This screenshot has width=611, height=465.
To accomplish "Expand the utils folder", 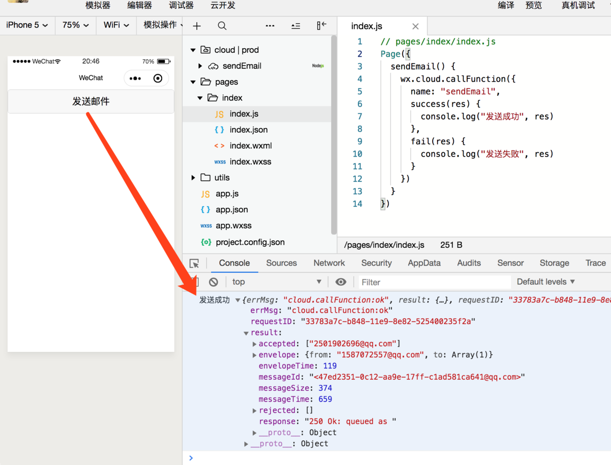I will click(x=193, y=178).
